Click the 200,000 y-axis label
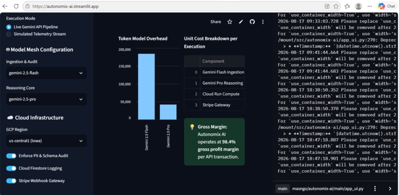Screen dimensions: 399x195 point(124,50)
